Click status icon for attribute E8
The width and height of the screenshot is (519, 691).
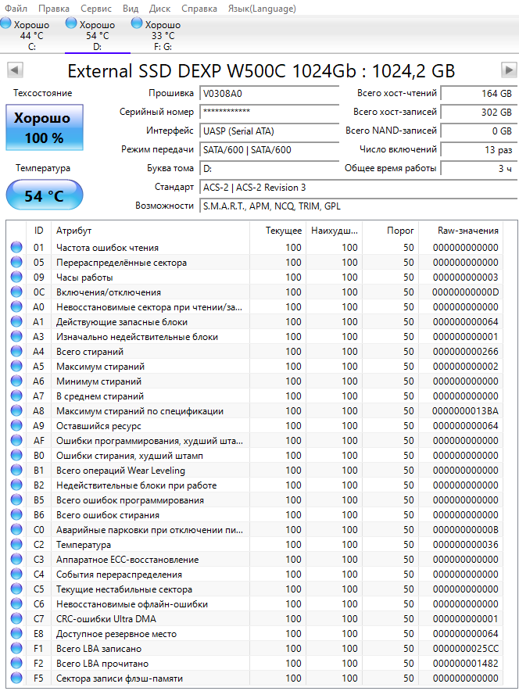[x=16, y=634]
